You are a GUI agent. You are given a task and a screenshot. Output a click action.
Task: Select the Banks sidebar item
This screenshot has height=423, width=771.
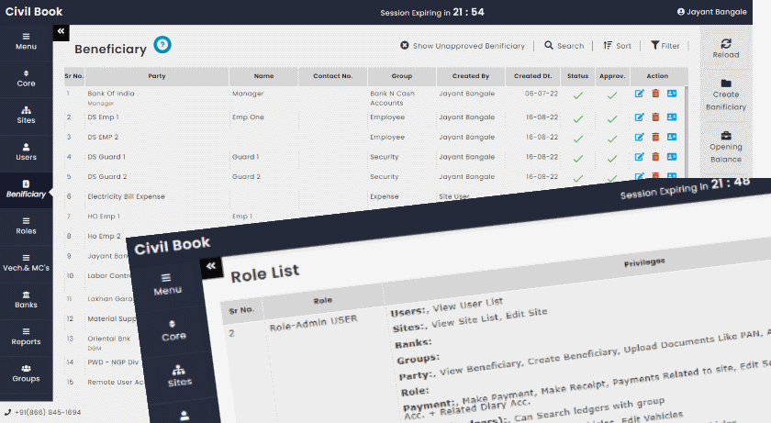[26, 299]
